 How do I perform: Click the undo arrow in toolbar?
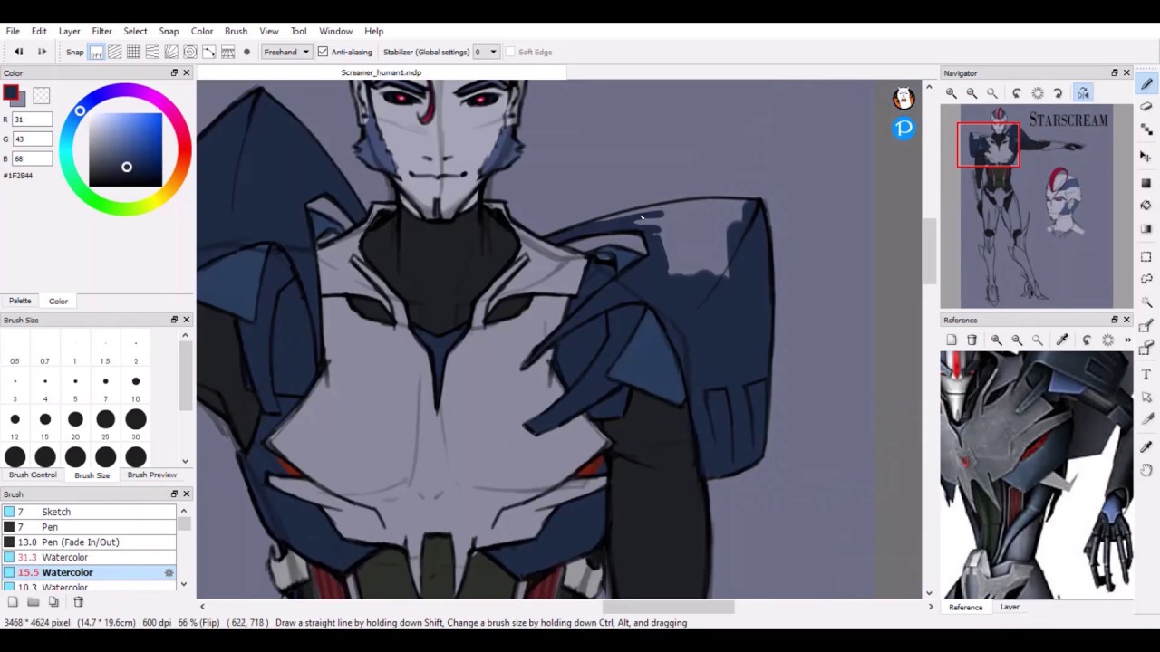(x=18, y=52)
